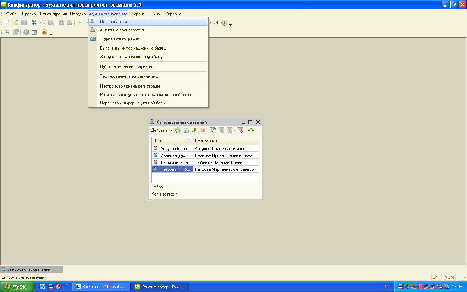Click the RL language indicator in taskbar
467x292 pixels.
pos(386,287)
